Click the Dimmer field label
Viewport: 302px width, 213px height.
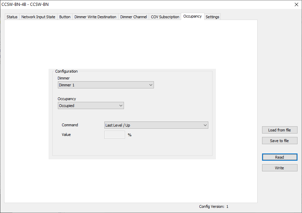(x=64, y=78)
